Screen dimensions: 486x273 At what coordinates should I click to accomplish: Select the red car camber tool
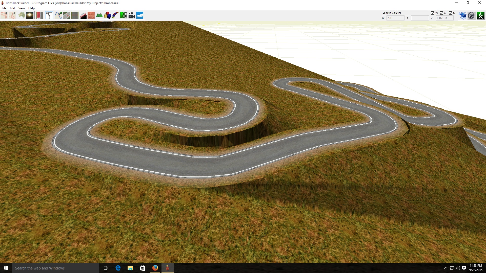click(83, 15)
